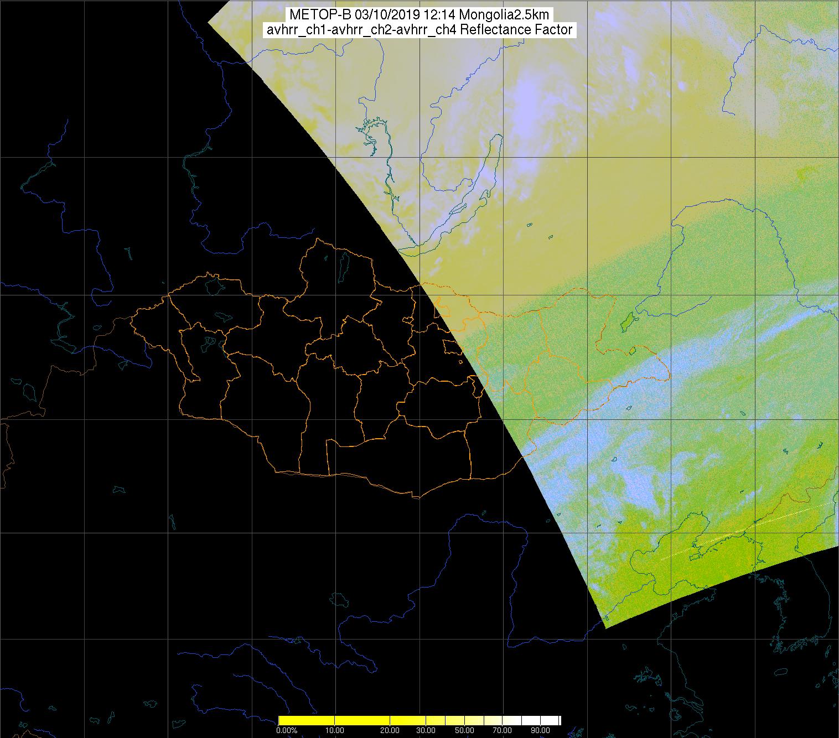This screenshot has height=738, width=839.
Task: Click the avhrr Reflectance Factor subtitle label
Action: click(419, 30)
